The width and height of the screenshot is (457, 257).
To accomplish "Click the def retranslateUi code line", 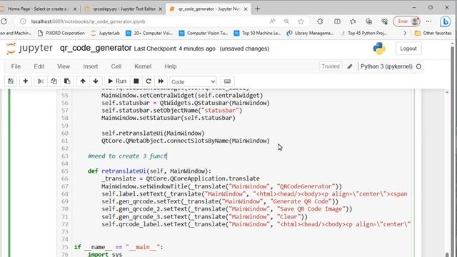I will (x=149, y=171).
